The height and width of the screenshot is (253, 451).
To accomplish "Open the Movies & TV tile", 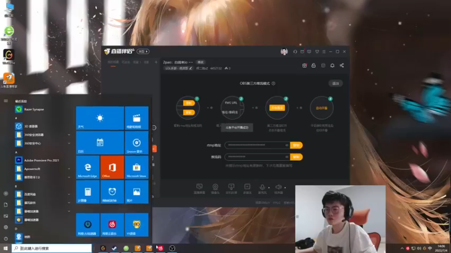I will click(136, 118).
